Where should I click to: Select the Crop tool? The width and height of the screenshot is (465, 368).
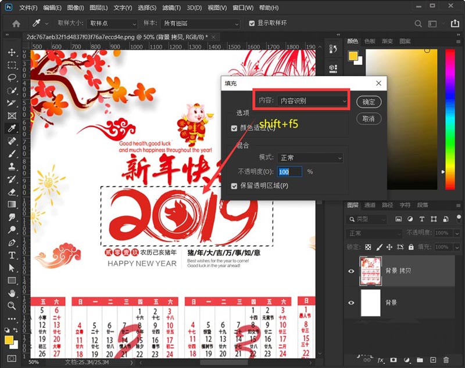point(12,103)
